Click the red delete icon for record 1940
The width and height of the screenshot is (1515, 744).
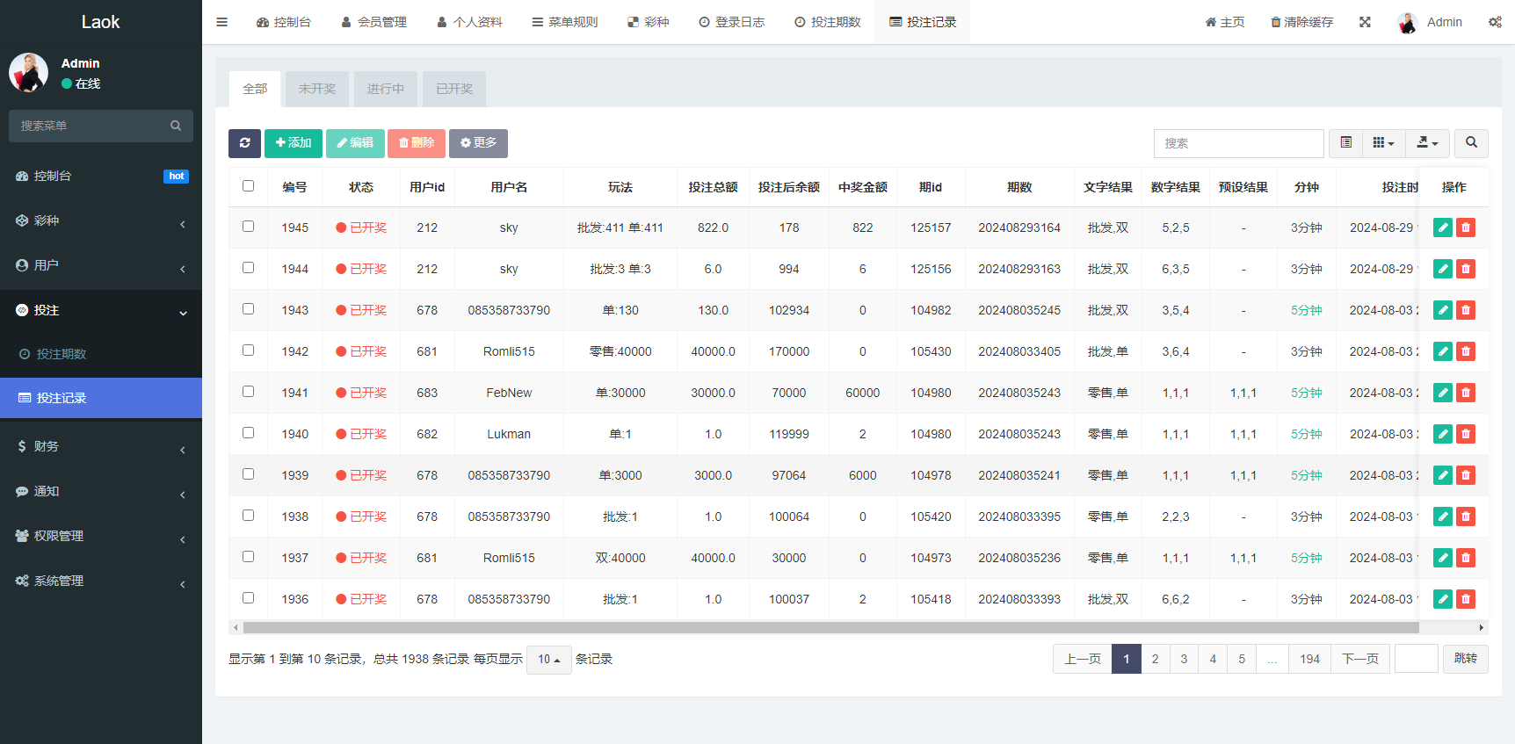click(x=1465, y=434)
